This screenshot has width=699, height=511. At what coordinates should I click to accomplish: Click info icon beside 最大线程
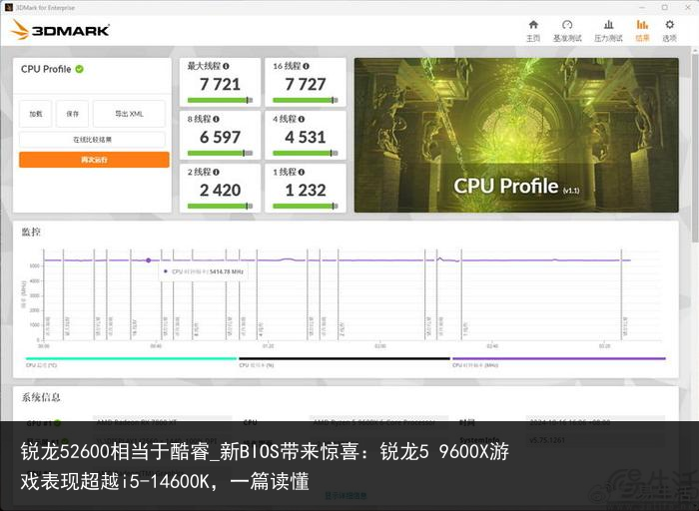point(226,66)
